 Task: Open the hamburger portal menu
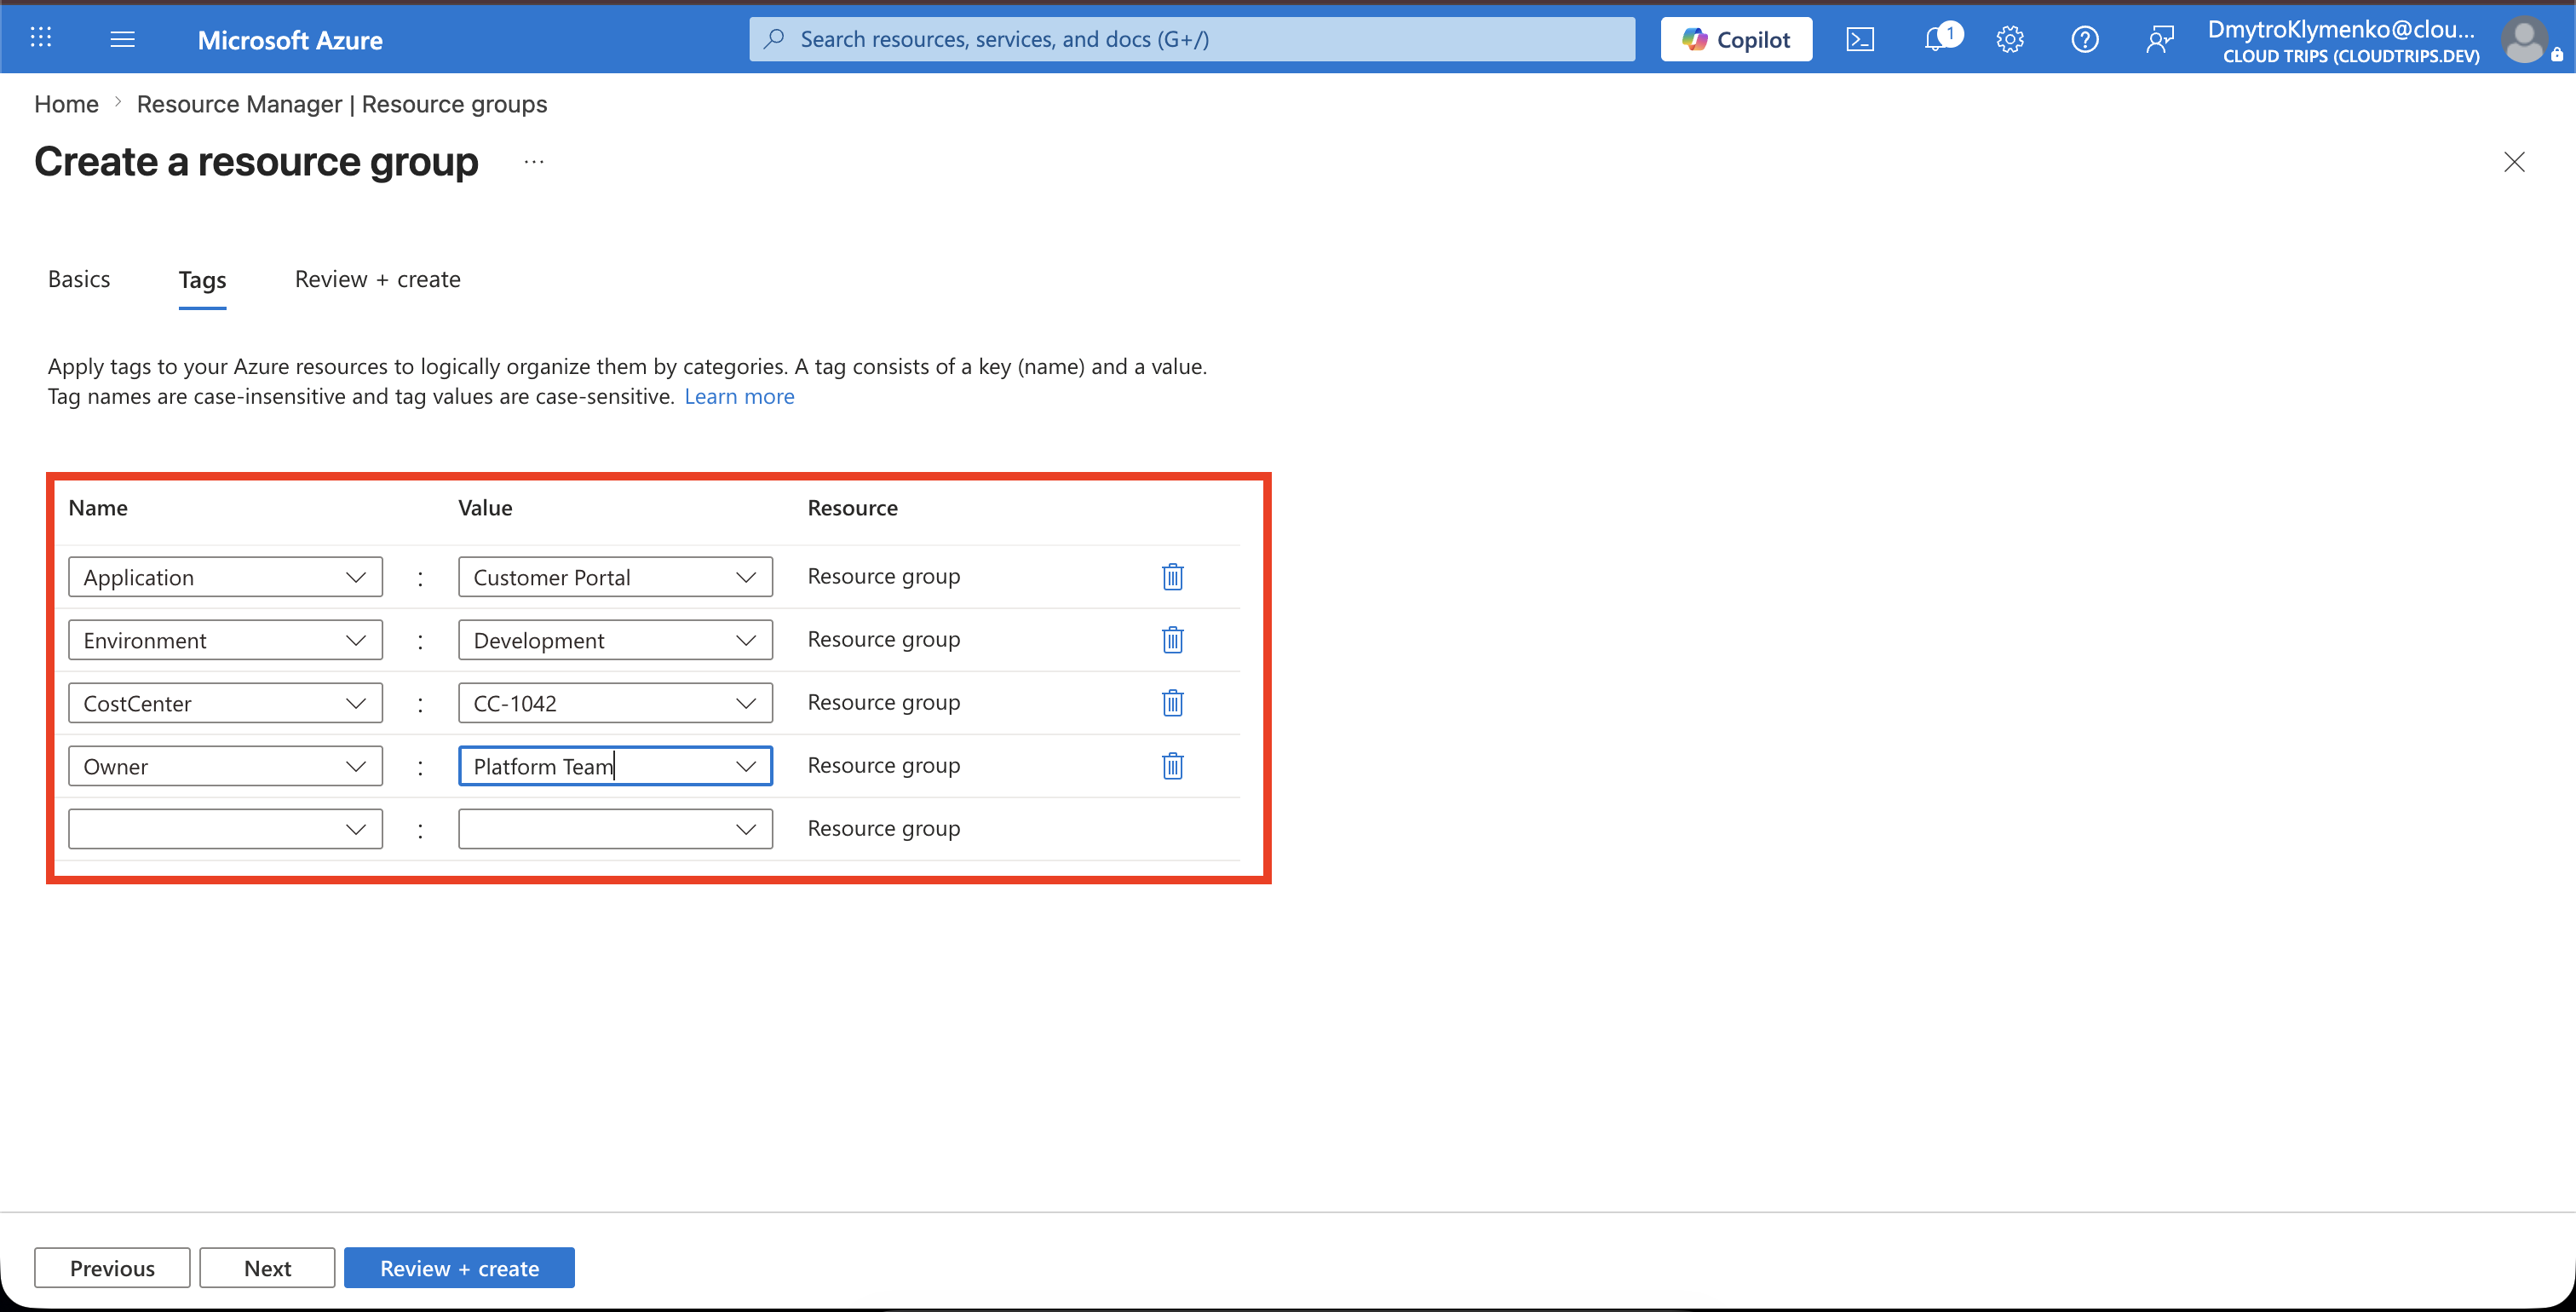click(x=122, y=39)
